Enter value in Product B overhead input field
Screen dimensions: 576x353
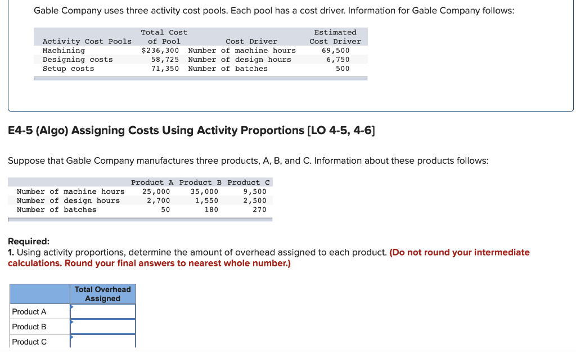point(104,326)
